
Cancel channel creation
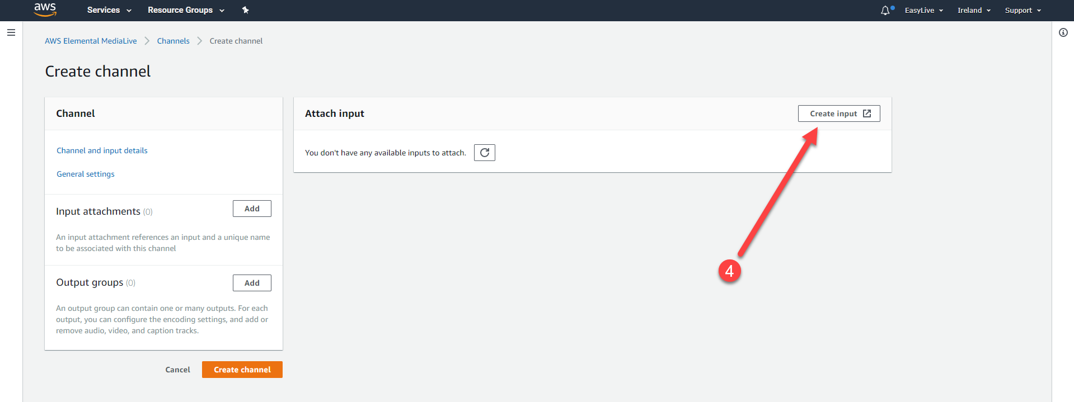[x=177, y=370]
